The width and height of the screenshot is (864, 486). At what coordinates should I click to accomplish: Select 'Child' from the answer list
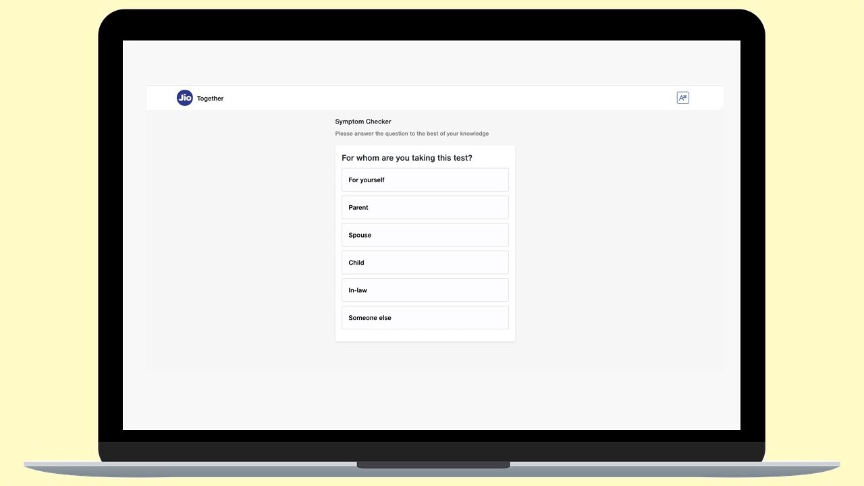coord(425,263)
